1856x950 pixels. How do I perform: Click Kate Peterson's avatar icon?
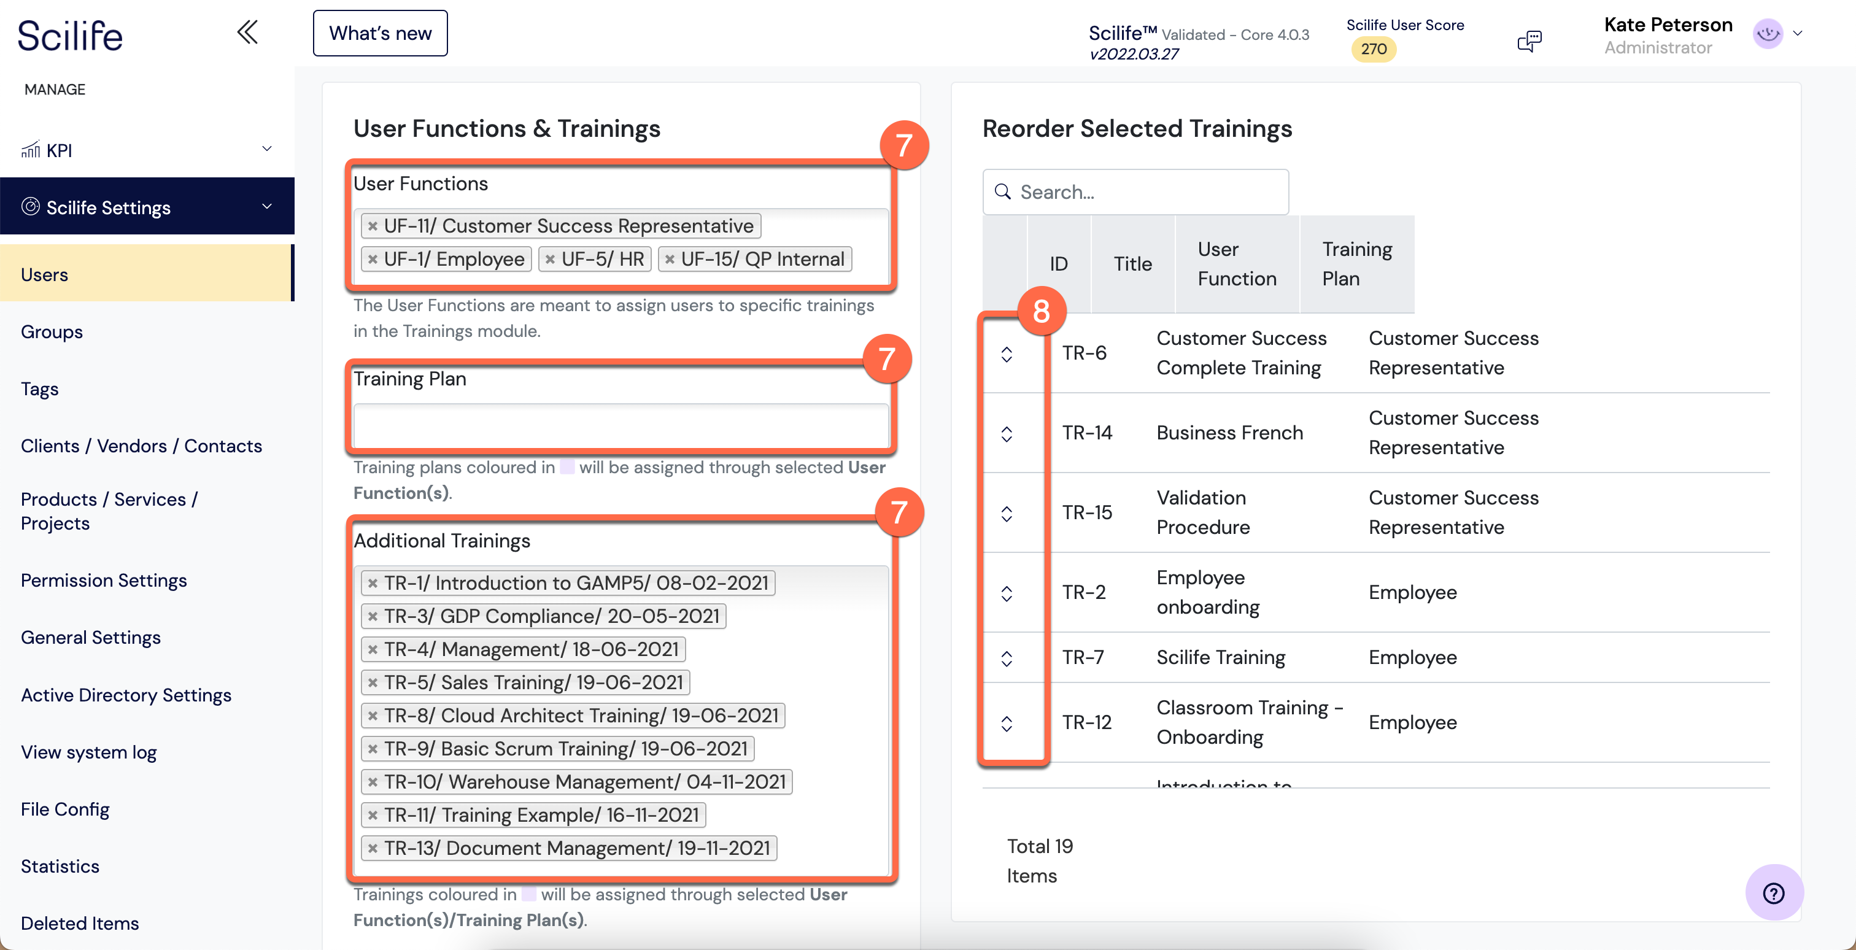pos(1768,34)
